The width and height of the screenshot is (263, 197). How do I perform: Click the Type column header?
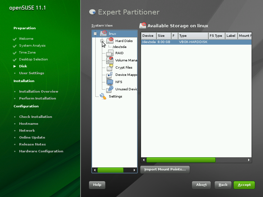193,36
